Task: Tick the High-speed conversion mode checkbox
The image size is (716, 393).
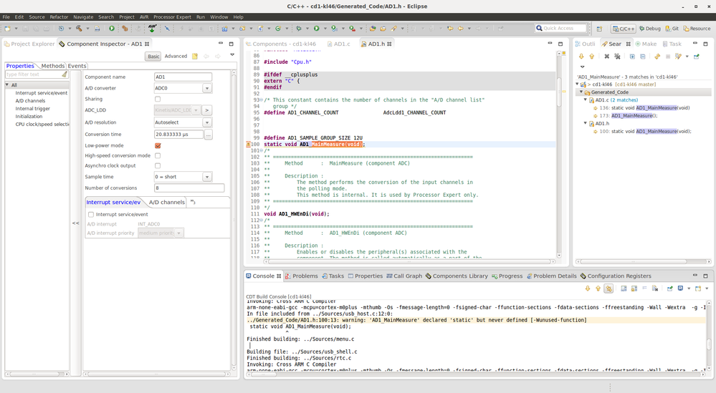Action: (158, 155)
